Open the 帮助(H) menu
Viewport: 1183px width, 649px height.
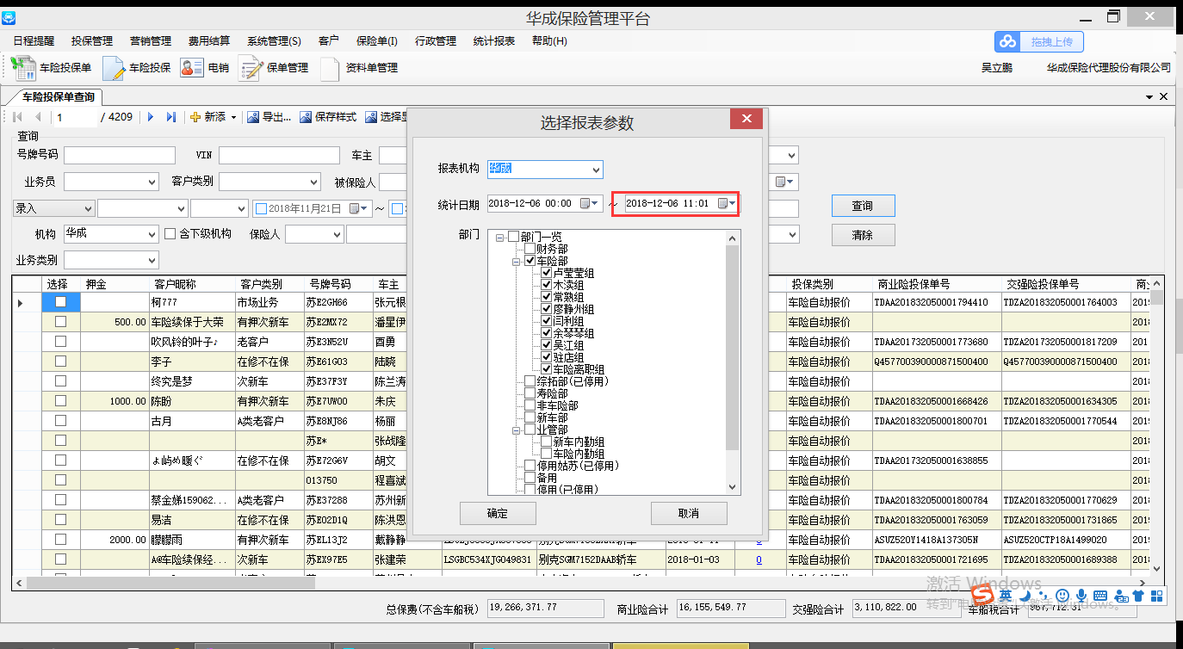(x=549, y=40)
